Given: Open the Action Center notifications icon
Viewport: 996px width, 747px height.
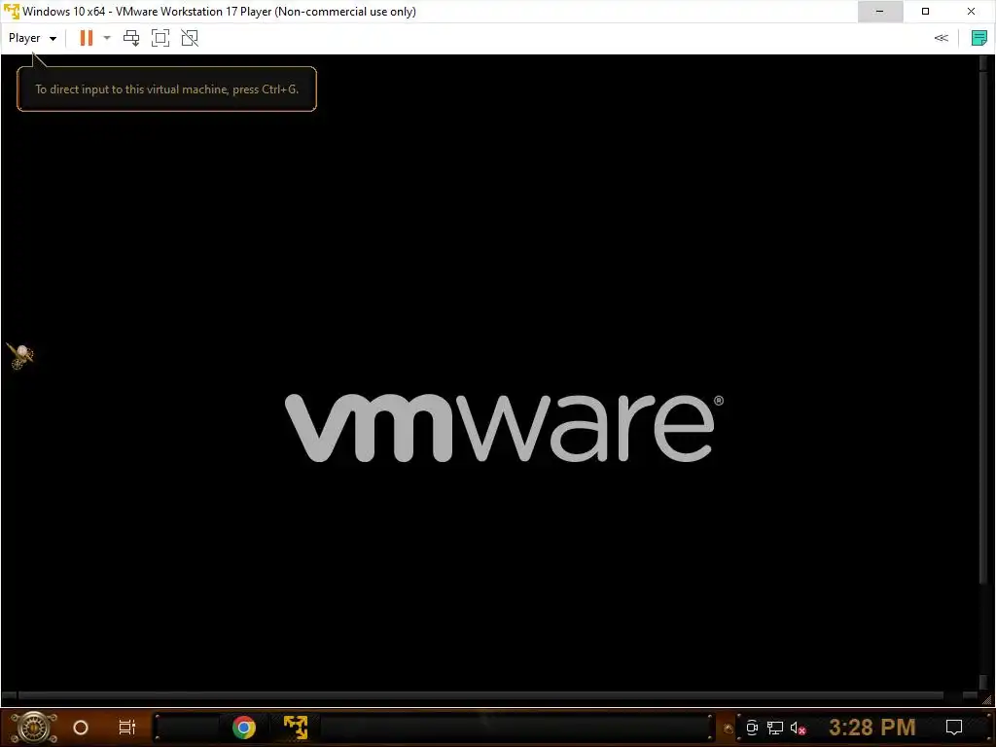Looking at the screenshot, I should (954, 728).
